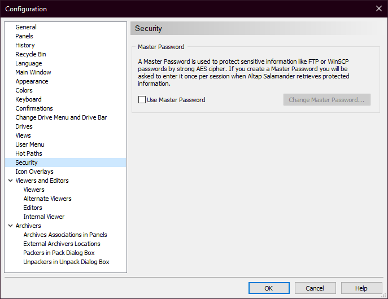
Task: Enable the Use Master Password checkbox
Action: click(142, 100)
